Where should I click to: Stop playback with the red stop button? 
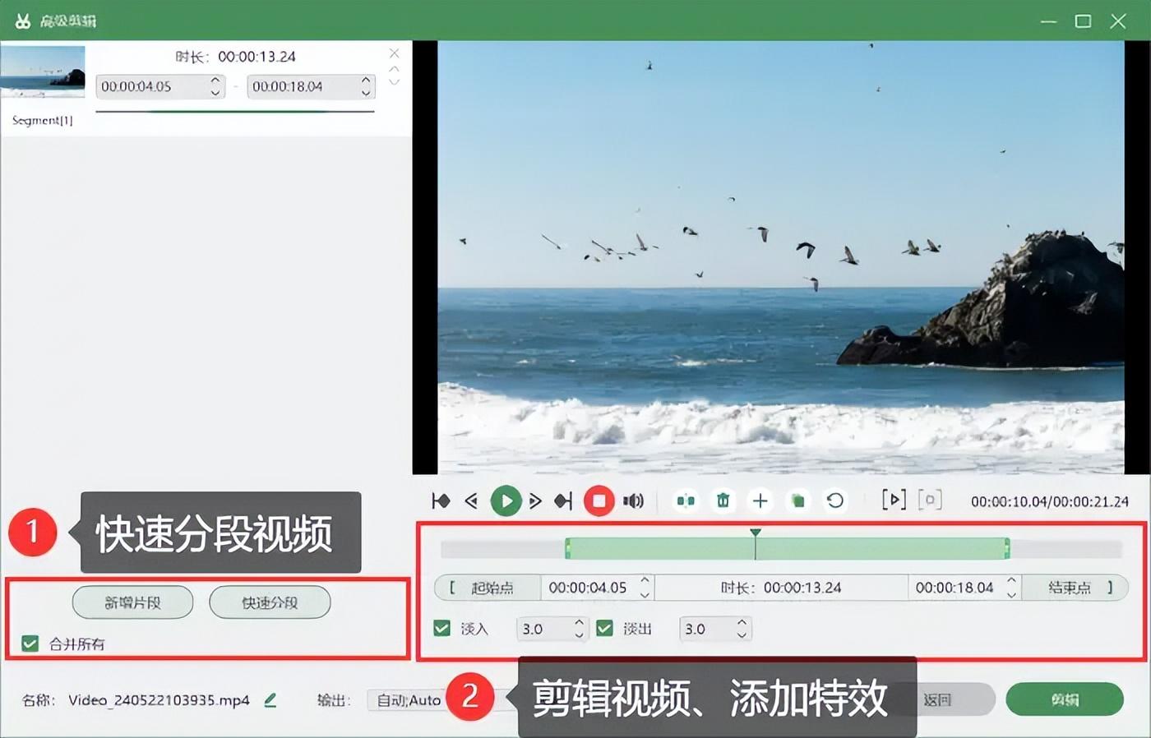point(599,500)
